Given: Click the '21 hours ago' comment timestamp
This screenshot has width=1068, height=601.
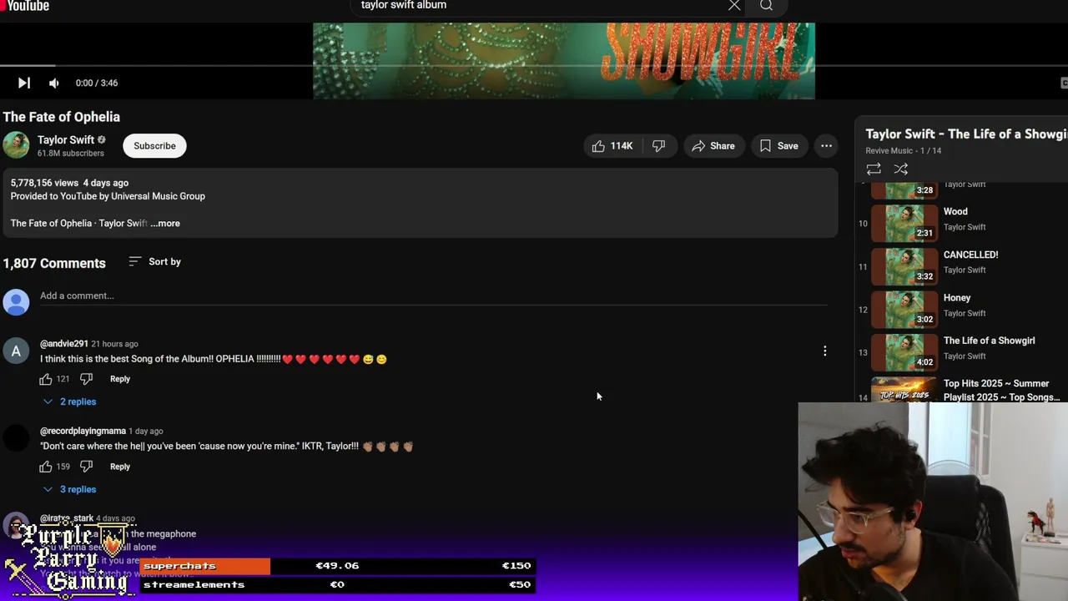Looking at the screenshot, I should click(x=114, y=344).
